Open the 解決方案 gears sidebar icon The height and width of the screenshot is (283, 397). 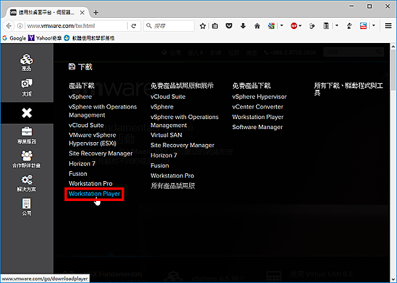tap(26, 183)
